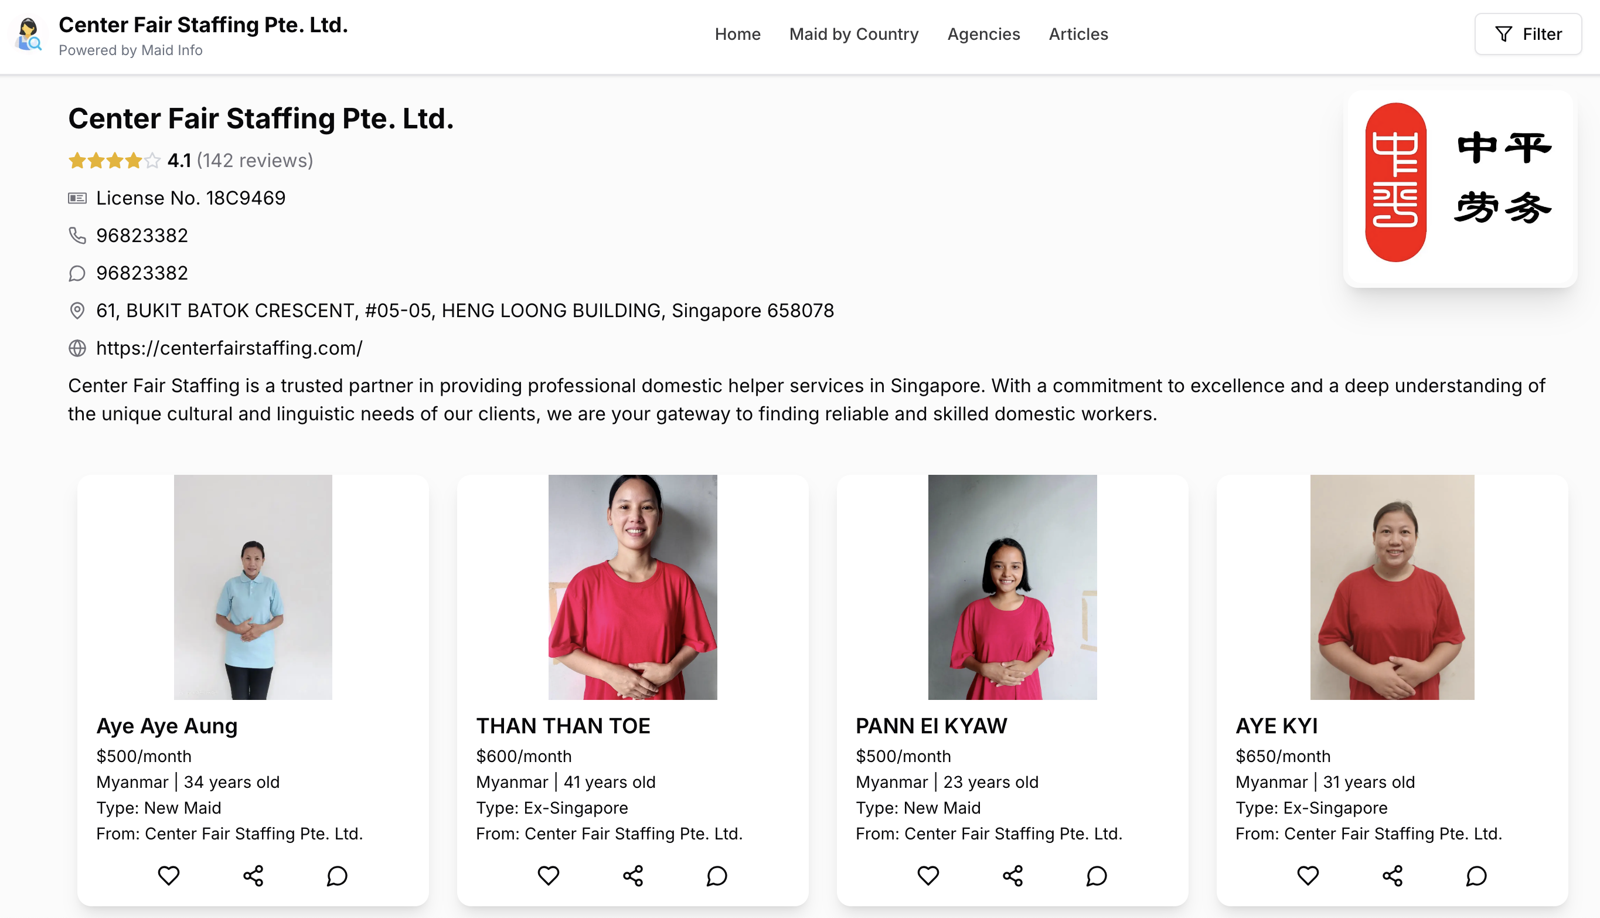Click Type: Ex-Singapore on AYE KYI card
The width and height of the screenshot is (1600, 918).
point(1312,808)
